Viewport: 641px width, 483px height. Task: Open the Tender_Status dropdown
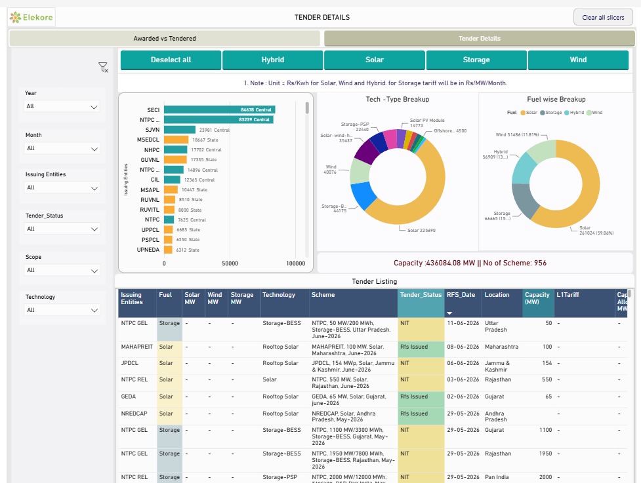click(62, 229)
